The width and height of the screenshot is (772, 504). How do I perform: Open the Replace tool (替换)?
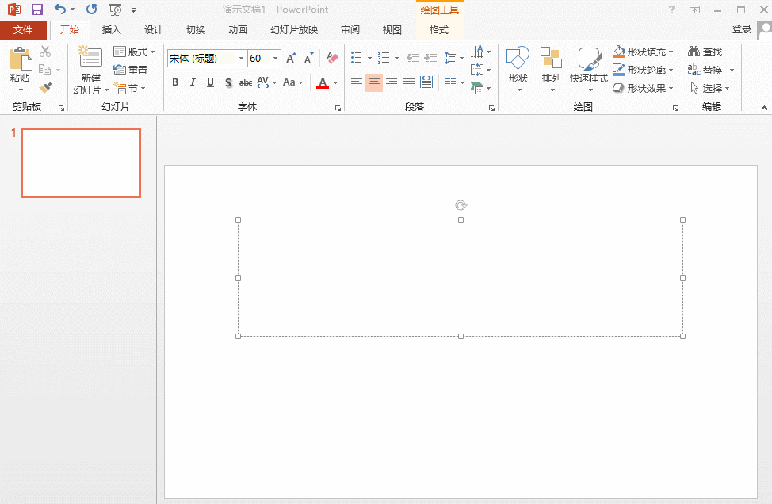[x=705, y=70]
